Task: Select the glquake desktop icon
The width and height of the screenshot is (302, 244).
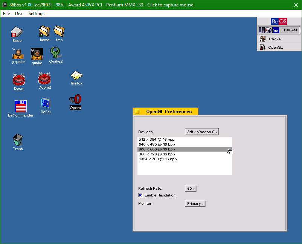Action: tap(18, 54)
